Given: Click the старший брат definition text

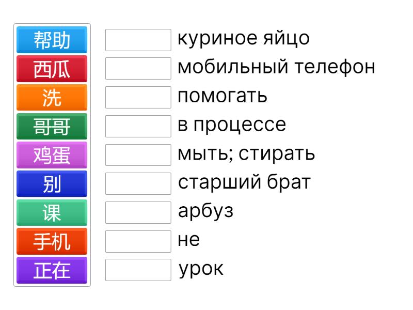Looking at the screenshot, I should pyautogui.click(x=244, y=183).
